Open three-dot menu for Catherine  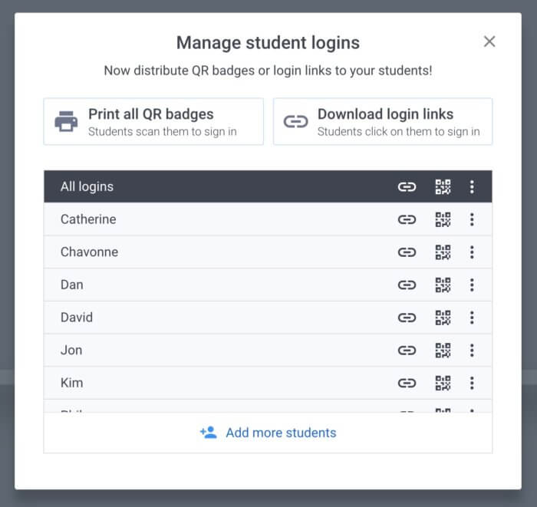[x=472, y=219]
